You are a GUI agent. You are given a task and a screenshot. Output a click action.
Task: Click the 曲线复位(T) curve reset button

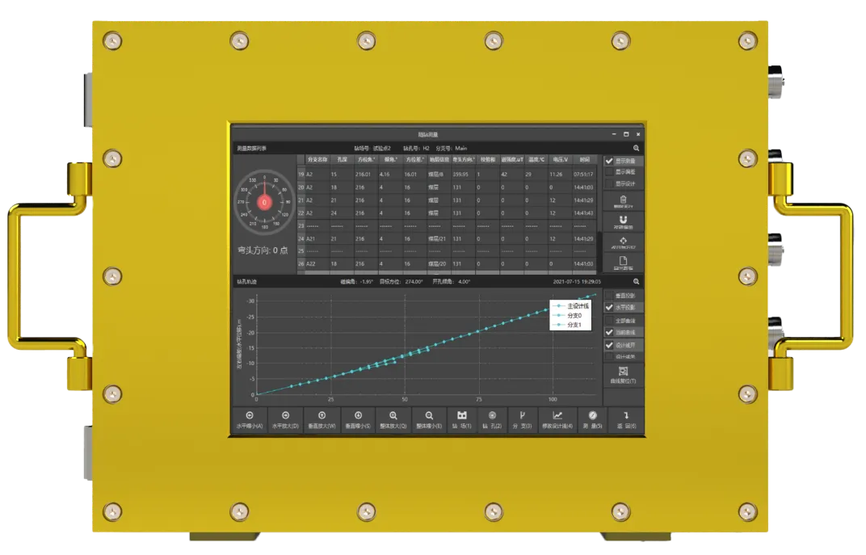coord(623,375)
